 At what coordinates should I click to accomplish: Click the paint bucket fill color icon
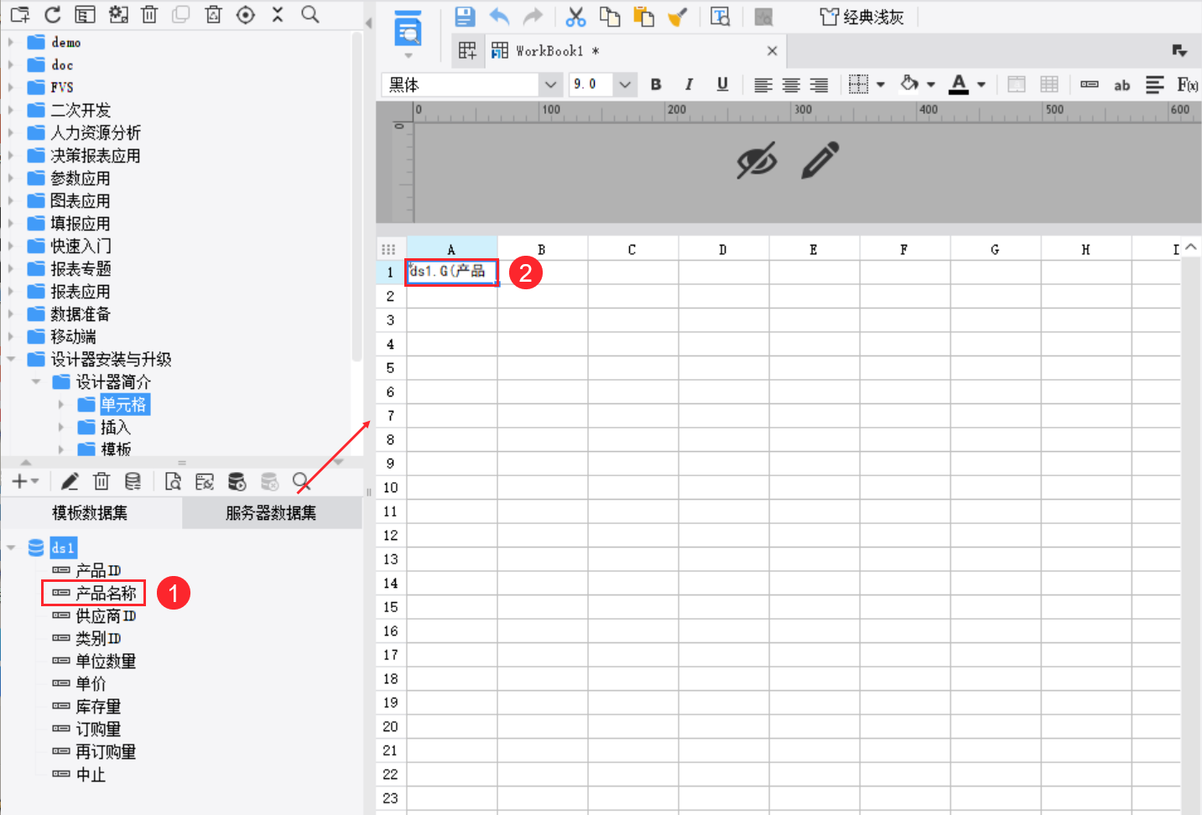[910, 84]
